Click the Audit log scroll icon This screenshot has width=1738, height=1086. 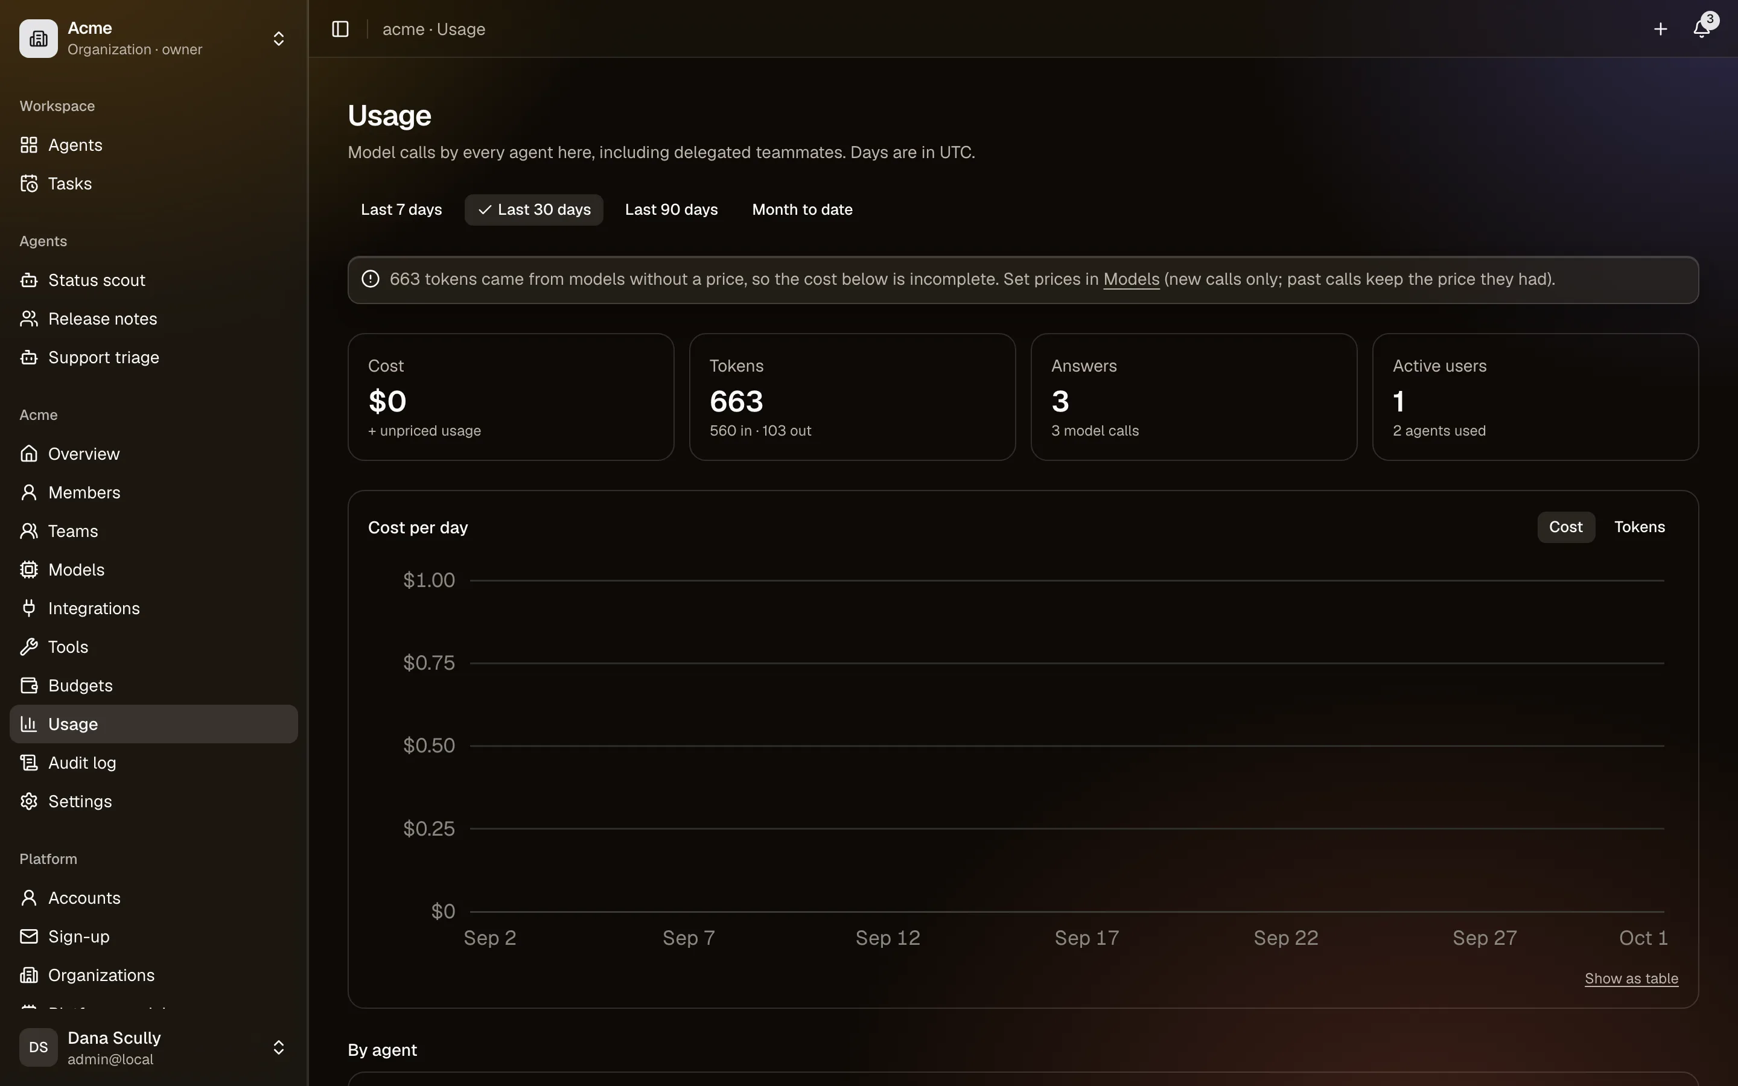coord(29,763)
